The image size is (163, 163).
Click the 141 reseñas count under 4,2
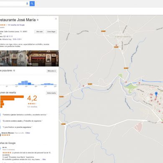(32, 107)
